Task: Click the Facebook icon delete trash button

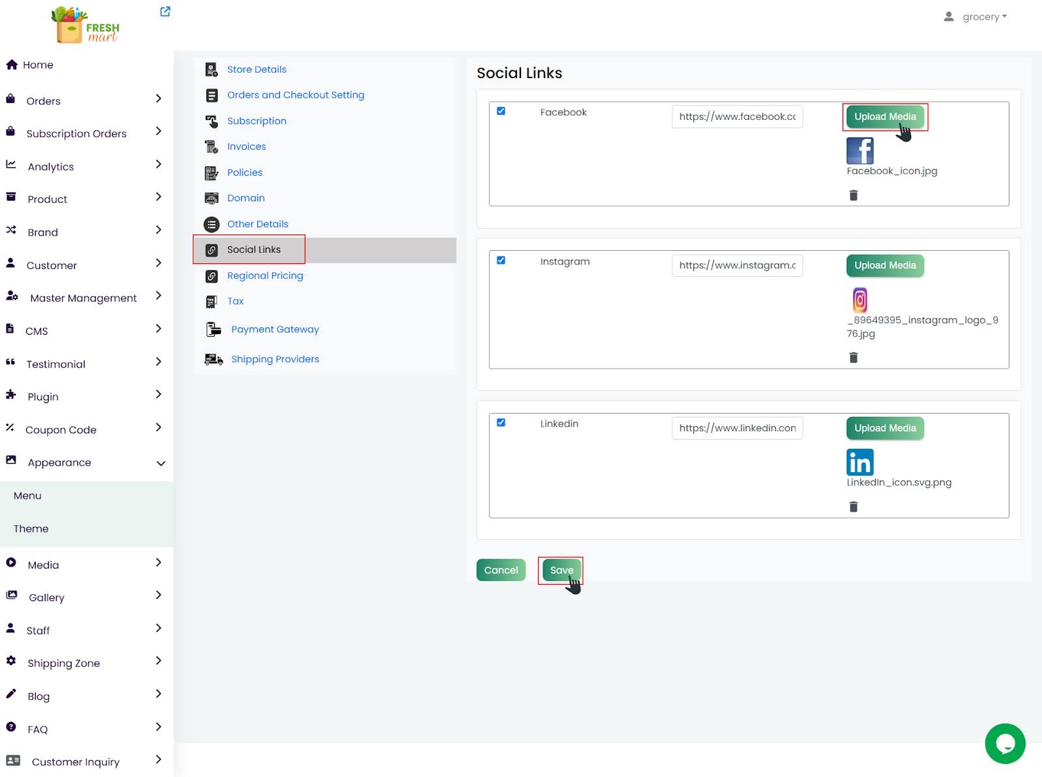Action: tap(853, 195)
